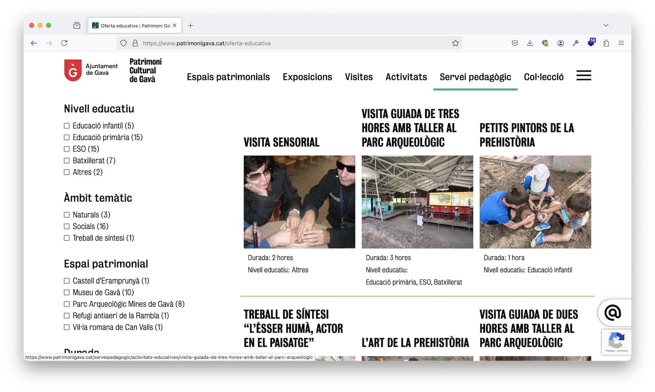Open the Firefox downloads icon
Screen dimensions: 655x392
pyautogui.click(x=530, y=43)
